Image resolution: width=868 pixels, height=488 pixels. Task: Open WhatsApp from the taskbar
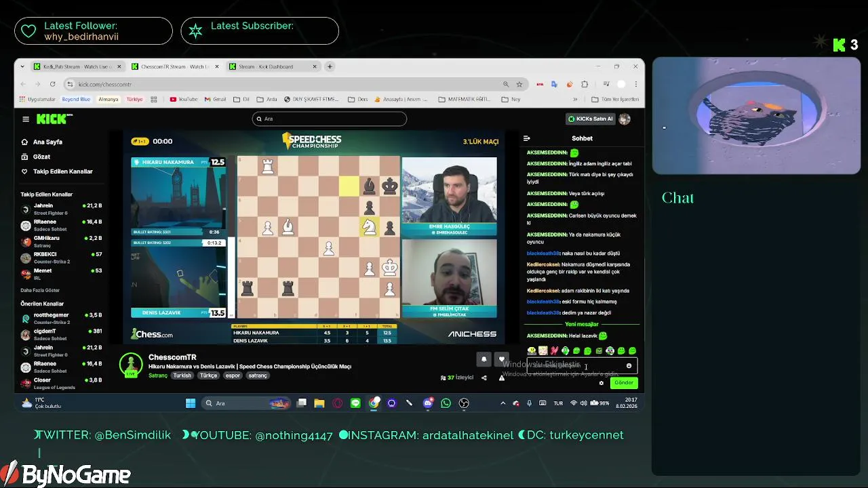click(x=446, y=403)
